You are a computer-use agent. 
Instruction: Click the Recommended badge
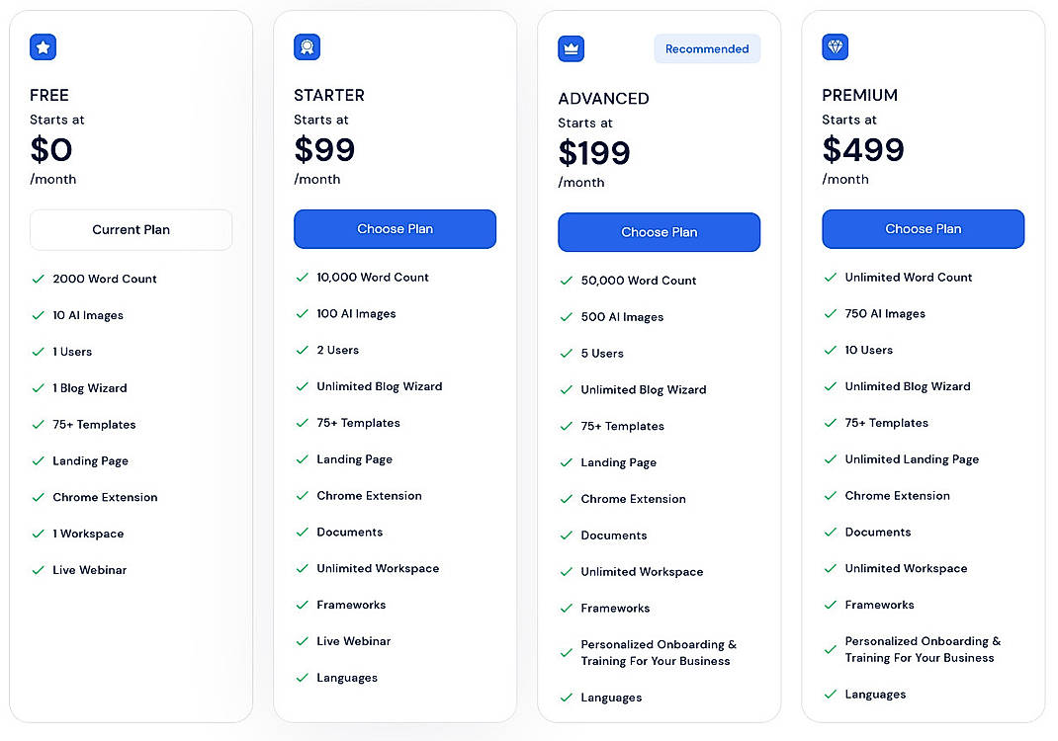(707, 48)
